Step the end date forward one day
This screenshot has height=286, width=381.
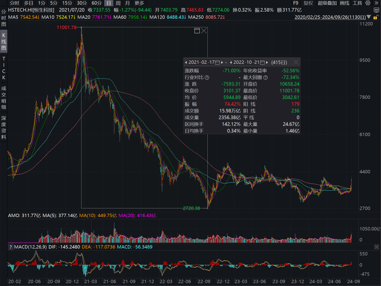[267, 63]
